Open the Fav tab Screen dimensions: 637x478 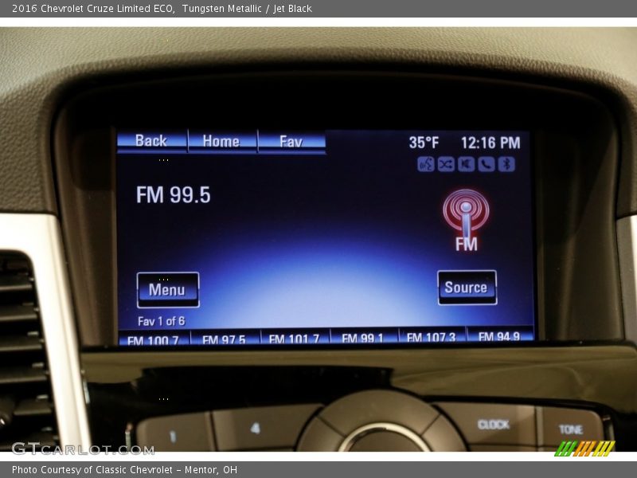(x=291, y=142)
